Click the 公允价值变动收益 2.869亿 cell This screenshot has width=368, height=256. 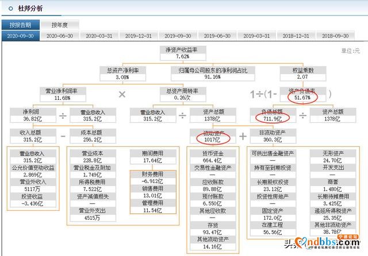point(33,171)
